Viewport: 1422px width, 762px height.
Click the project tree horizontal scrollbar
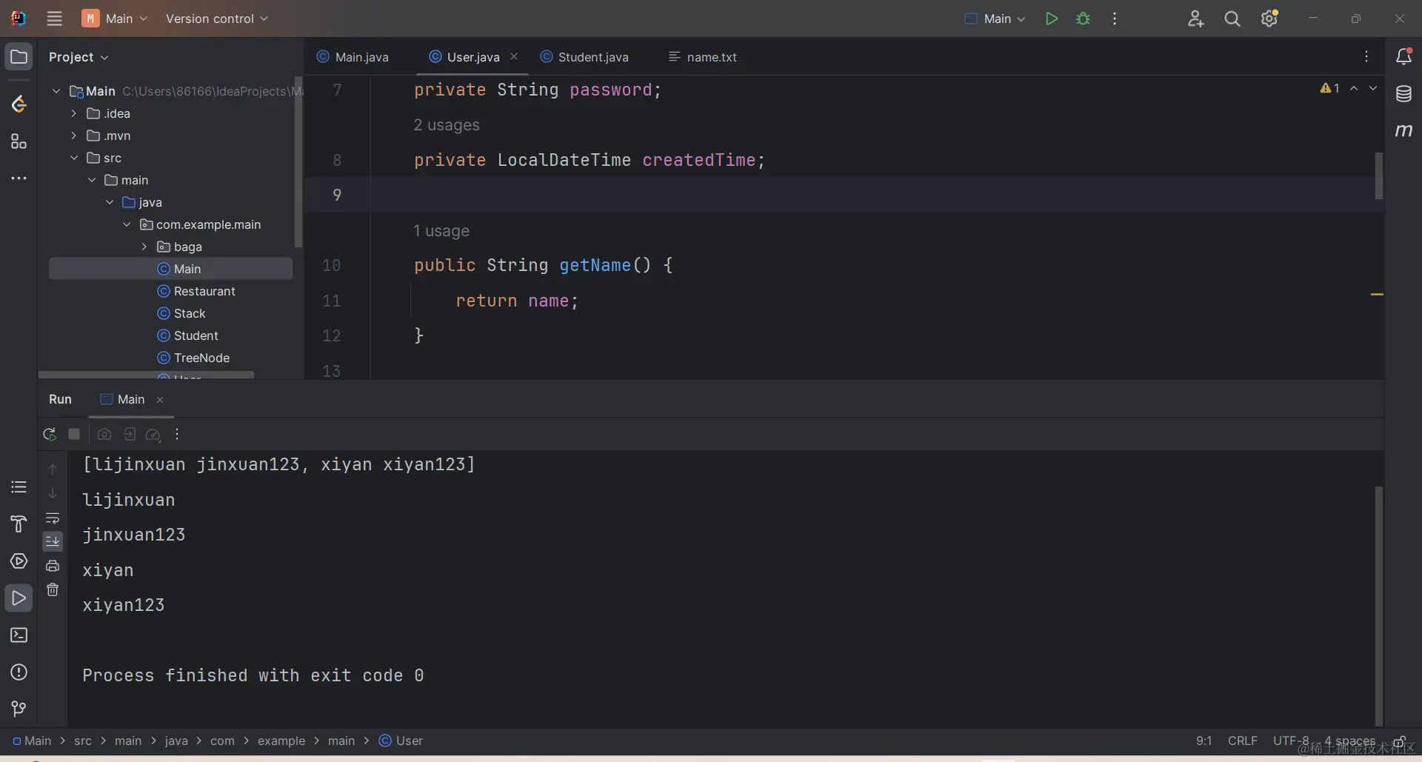click(x=146, y=375)
